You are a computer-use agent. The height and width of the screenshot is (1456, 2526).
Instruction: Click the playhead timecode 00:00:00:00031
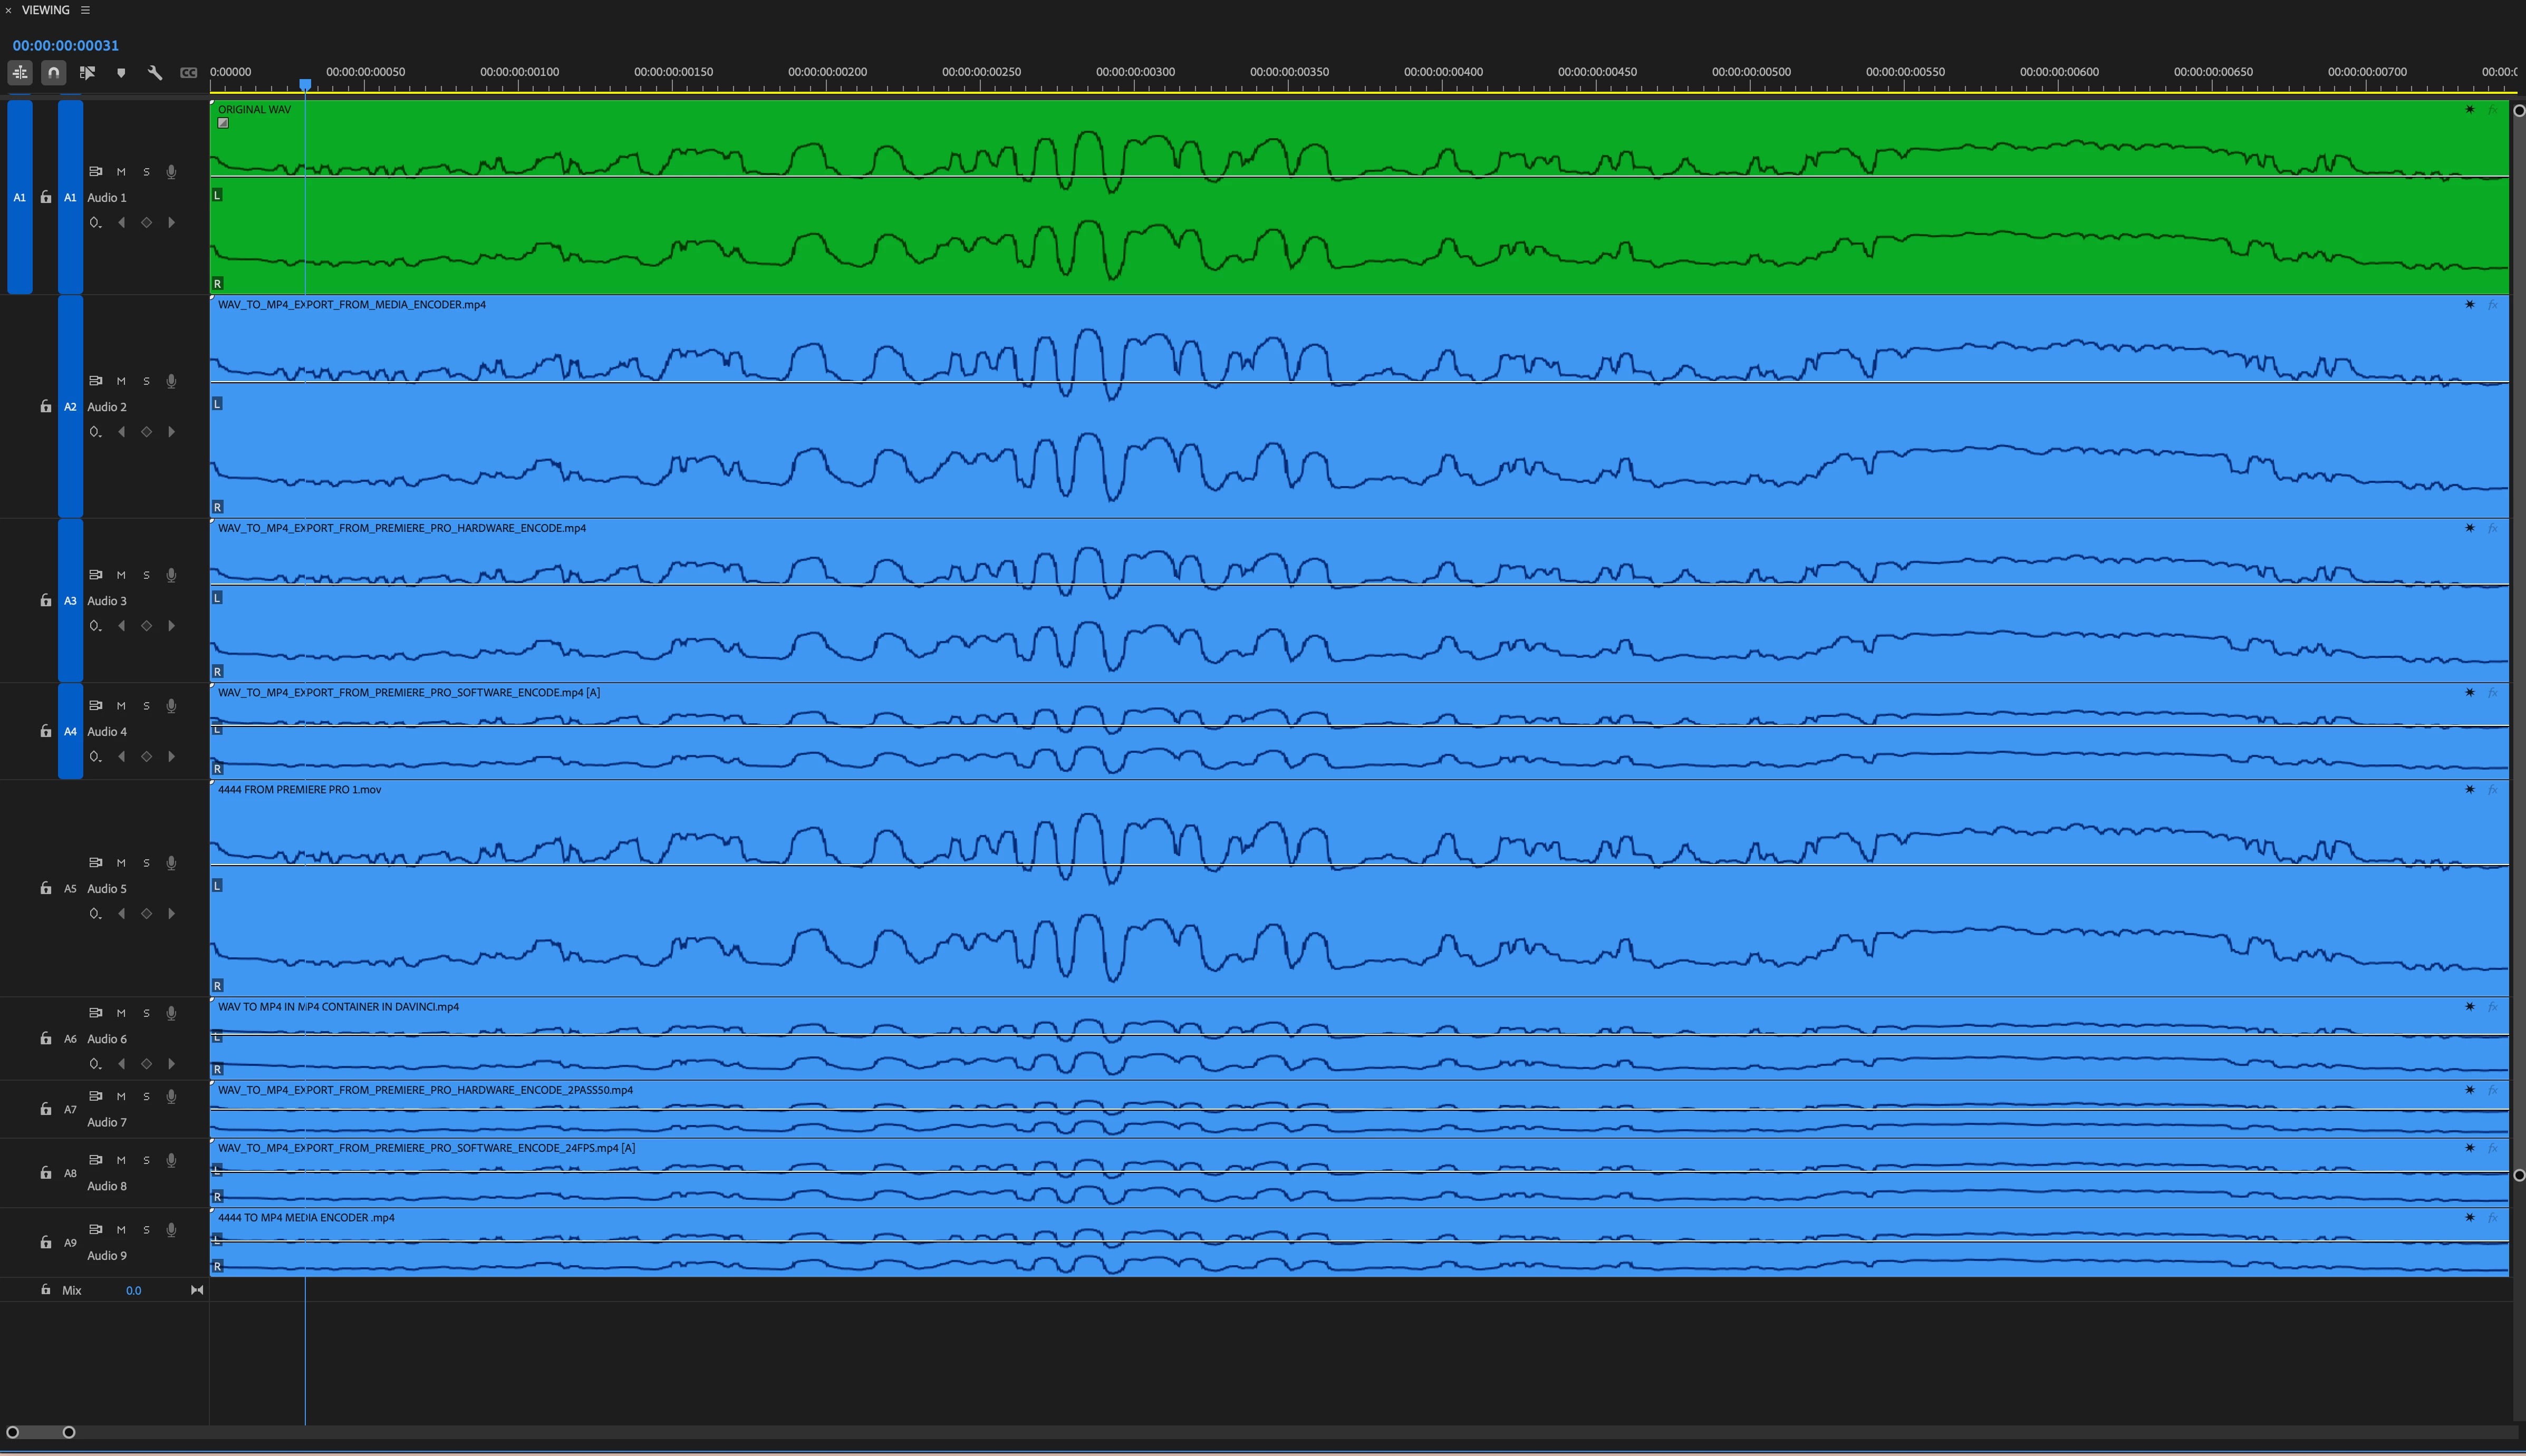66,45
